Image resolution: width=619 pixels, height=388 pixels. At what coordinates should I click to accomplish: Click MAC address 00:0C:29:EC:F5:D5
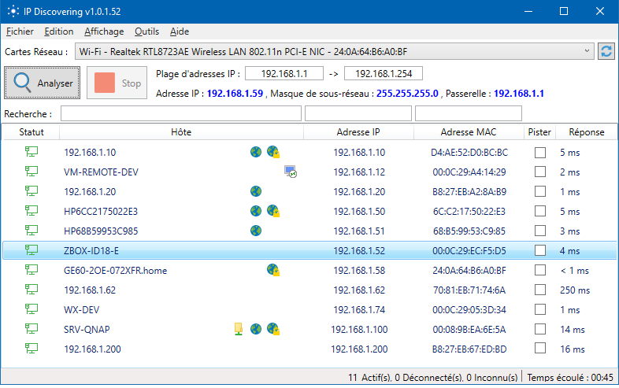(469, 250)
